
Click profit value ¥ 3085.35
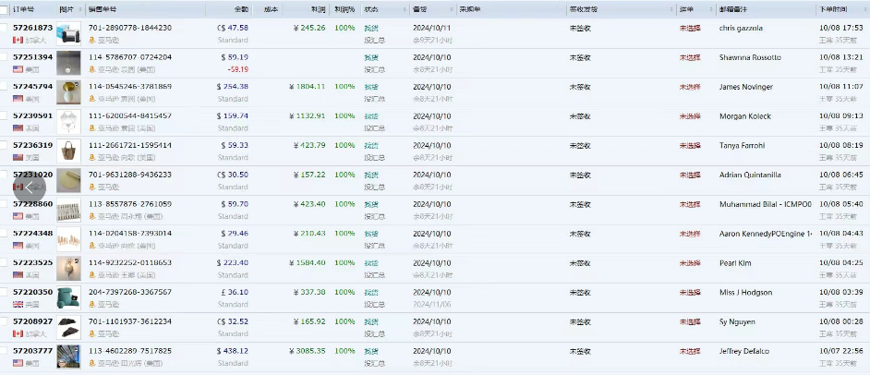pyautogui.click(x=307, y=351)
